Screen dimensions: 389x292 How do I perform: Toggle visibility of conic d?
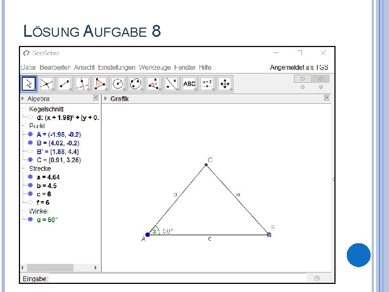[30, 117]
